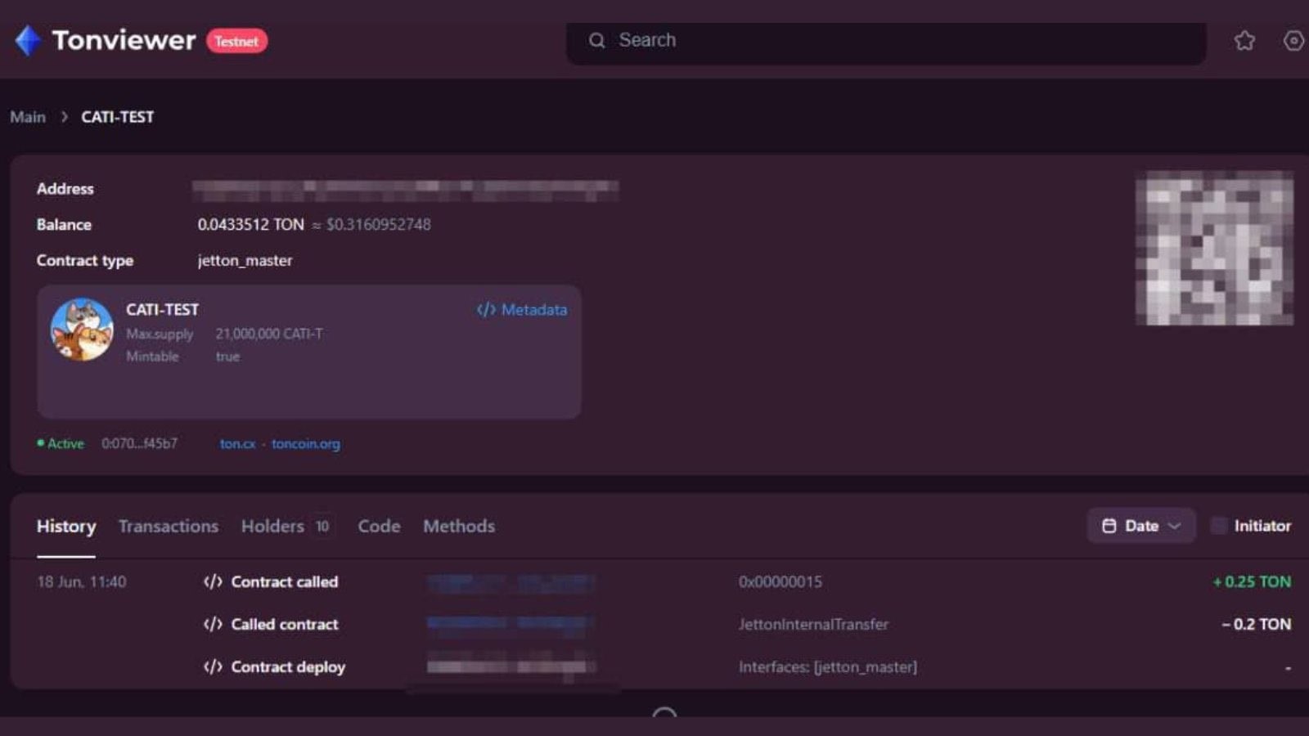Open the ton.cx link
Screen dimensions: 1309x736
237,443
